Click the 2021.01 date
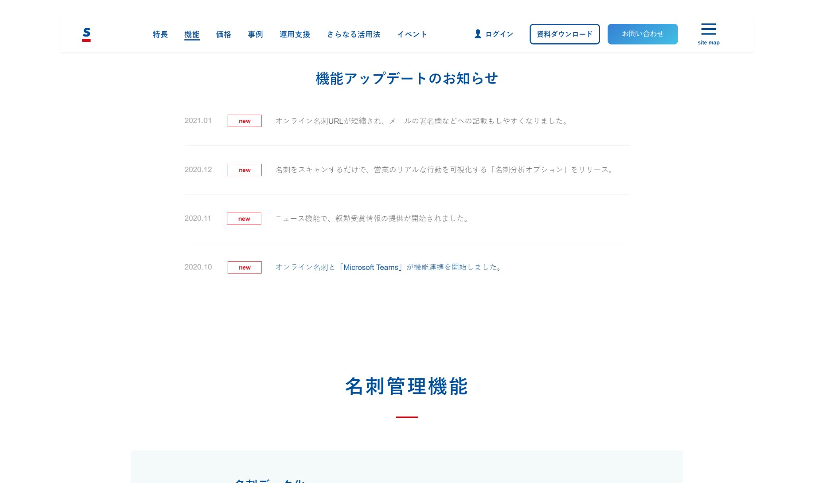The height and width of the screenshot is (483, 814). click(198, 120)
